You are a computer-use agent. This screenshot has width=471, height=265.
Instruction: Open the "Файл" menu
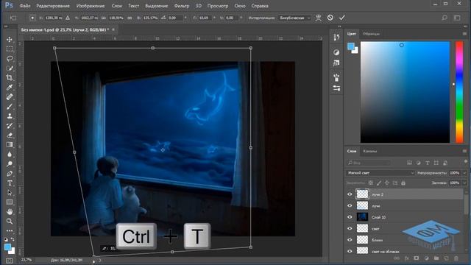tap(24, 6)
